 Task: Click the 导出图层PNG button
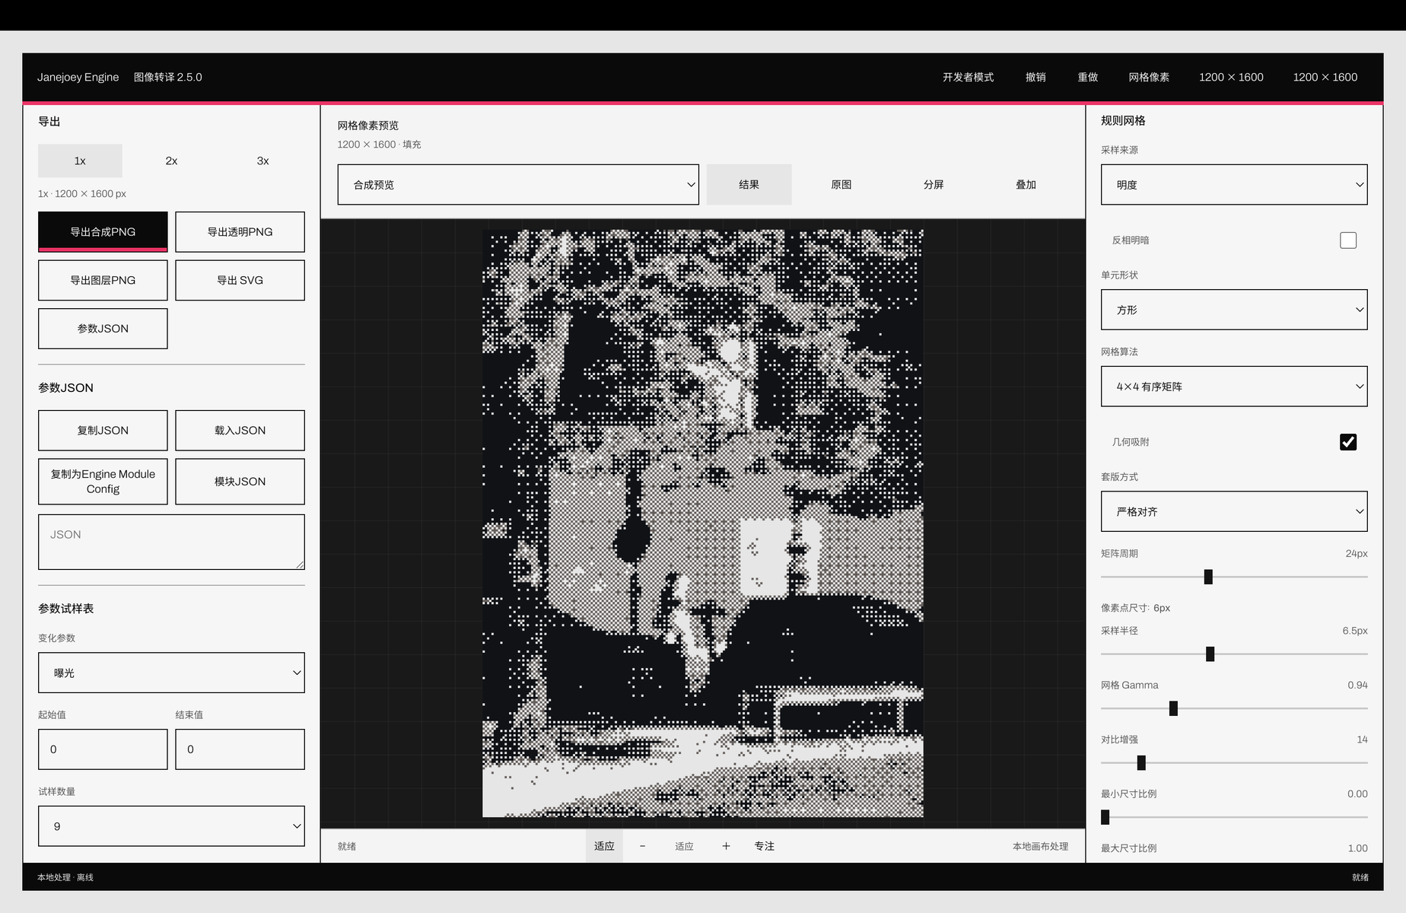click(x=103, y=280)
